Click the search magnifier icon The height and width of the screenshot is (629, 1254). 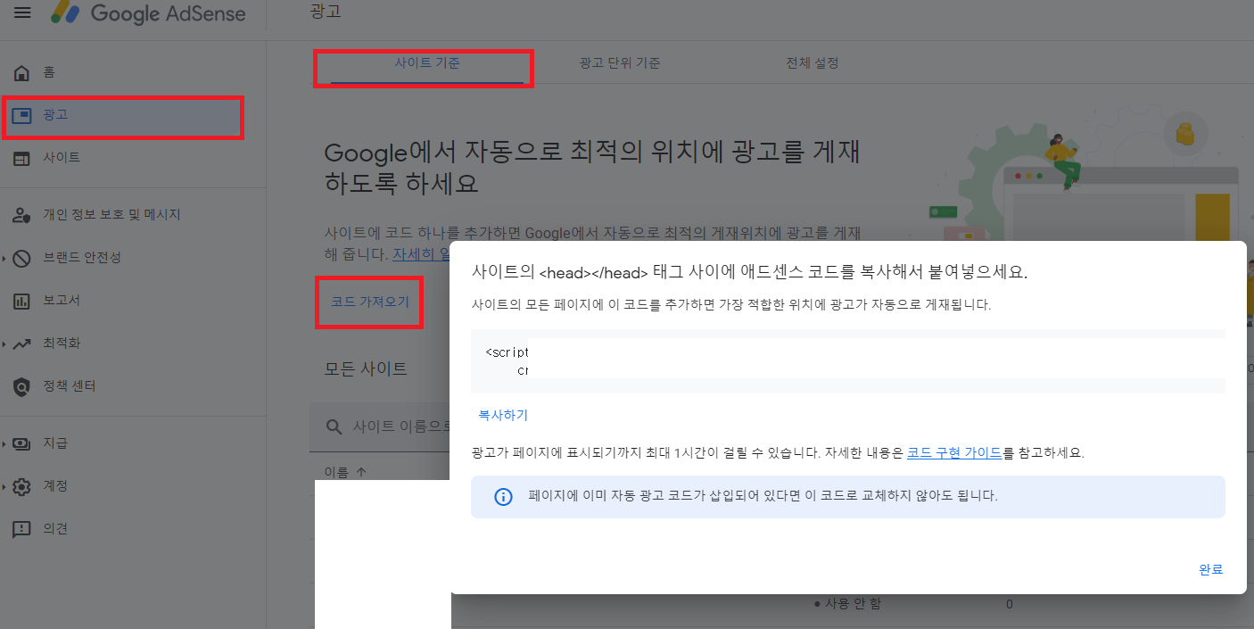coord(334,426)
